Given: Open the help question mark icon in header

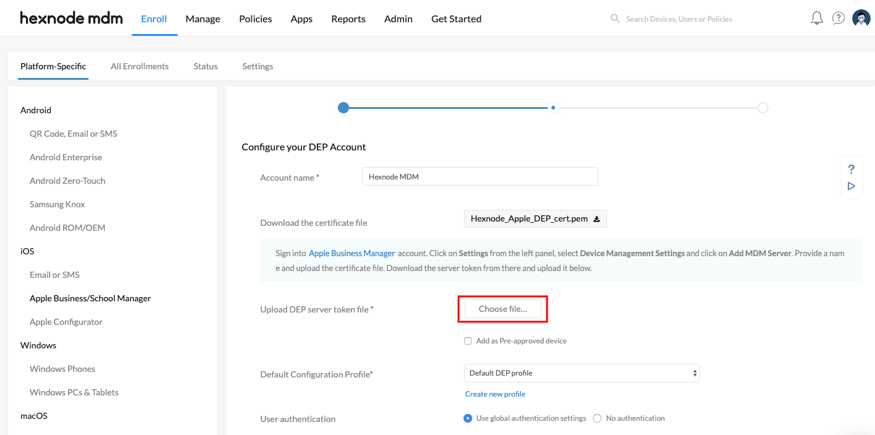Looking at the screenshot, I should click(838, 19).
